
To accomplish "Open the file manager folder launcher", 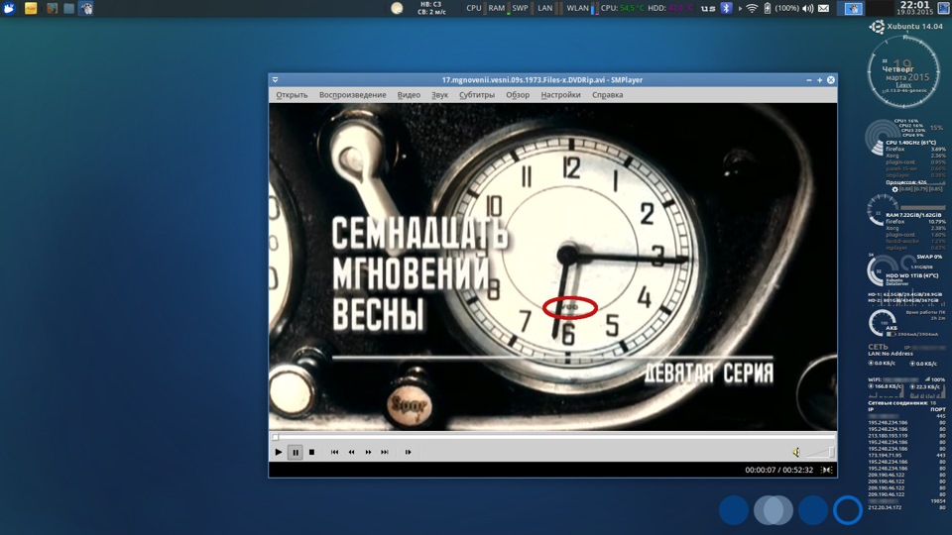I will tap(68, 8).
